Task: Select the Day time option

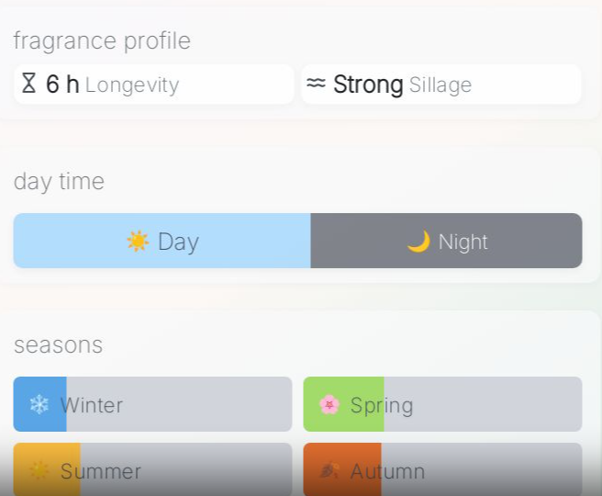Action: (162, 241)
